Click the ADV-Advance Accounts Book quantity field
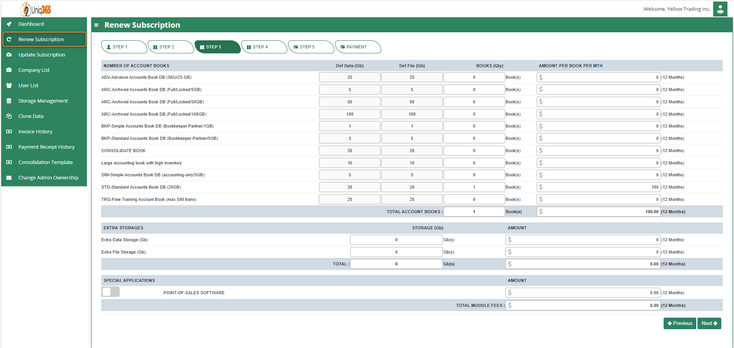The height and width of the screenshot is (348, 734). click(474, 77)
